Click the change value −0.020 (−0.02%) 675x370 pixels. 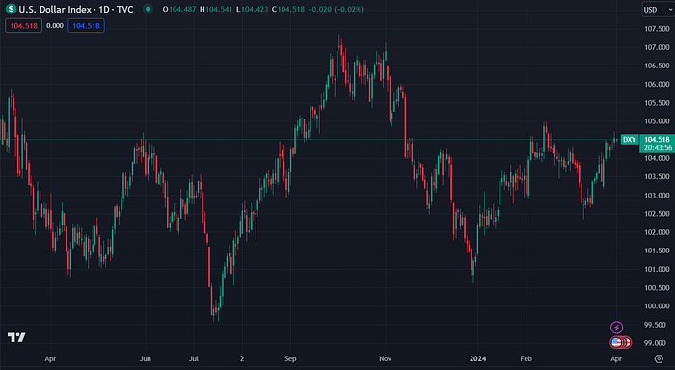coord(336,9)
